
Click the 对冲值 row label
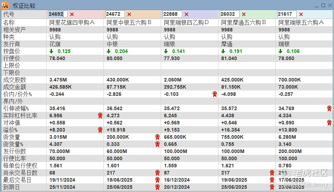[x=11, y=123]
